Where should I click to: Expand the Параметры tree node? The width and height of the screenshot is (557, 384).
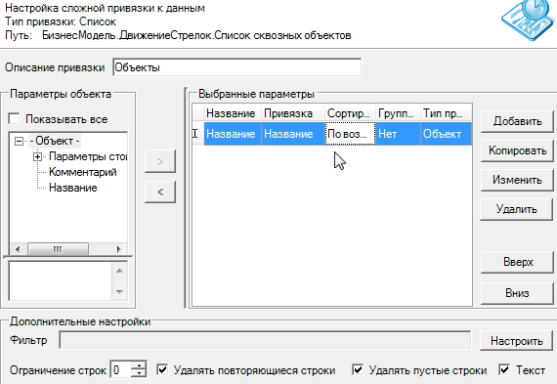pos(38,156)
